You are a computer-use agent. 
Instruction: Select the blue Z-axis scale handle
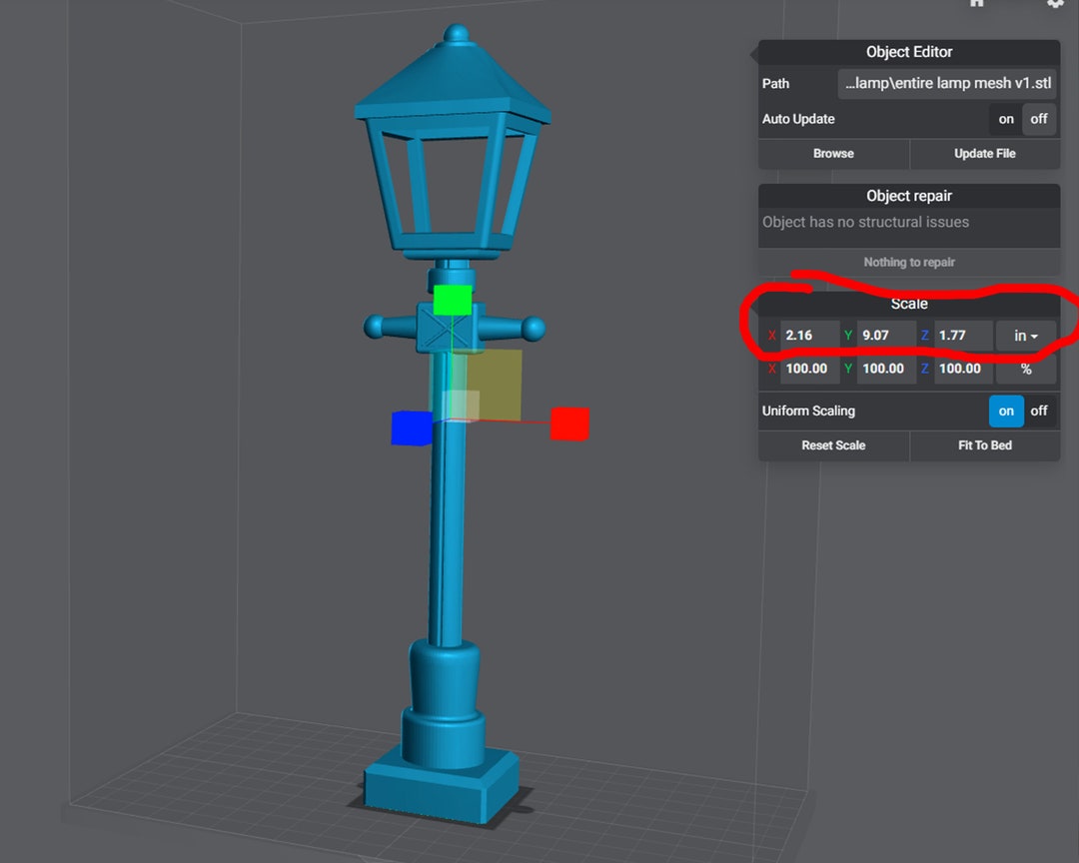(x=411, y=428)
